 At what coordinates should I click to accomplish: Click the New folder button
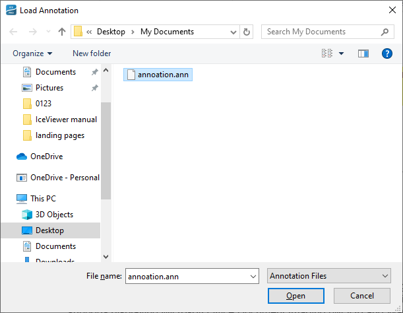[x=92, y=53]
